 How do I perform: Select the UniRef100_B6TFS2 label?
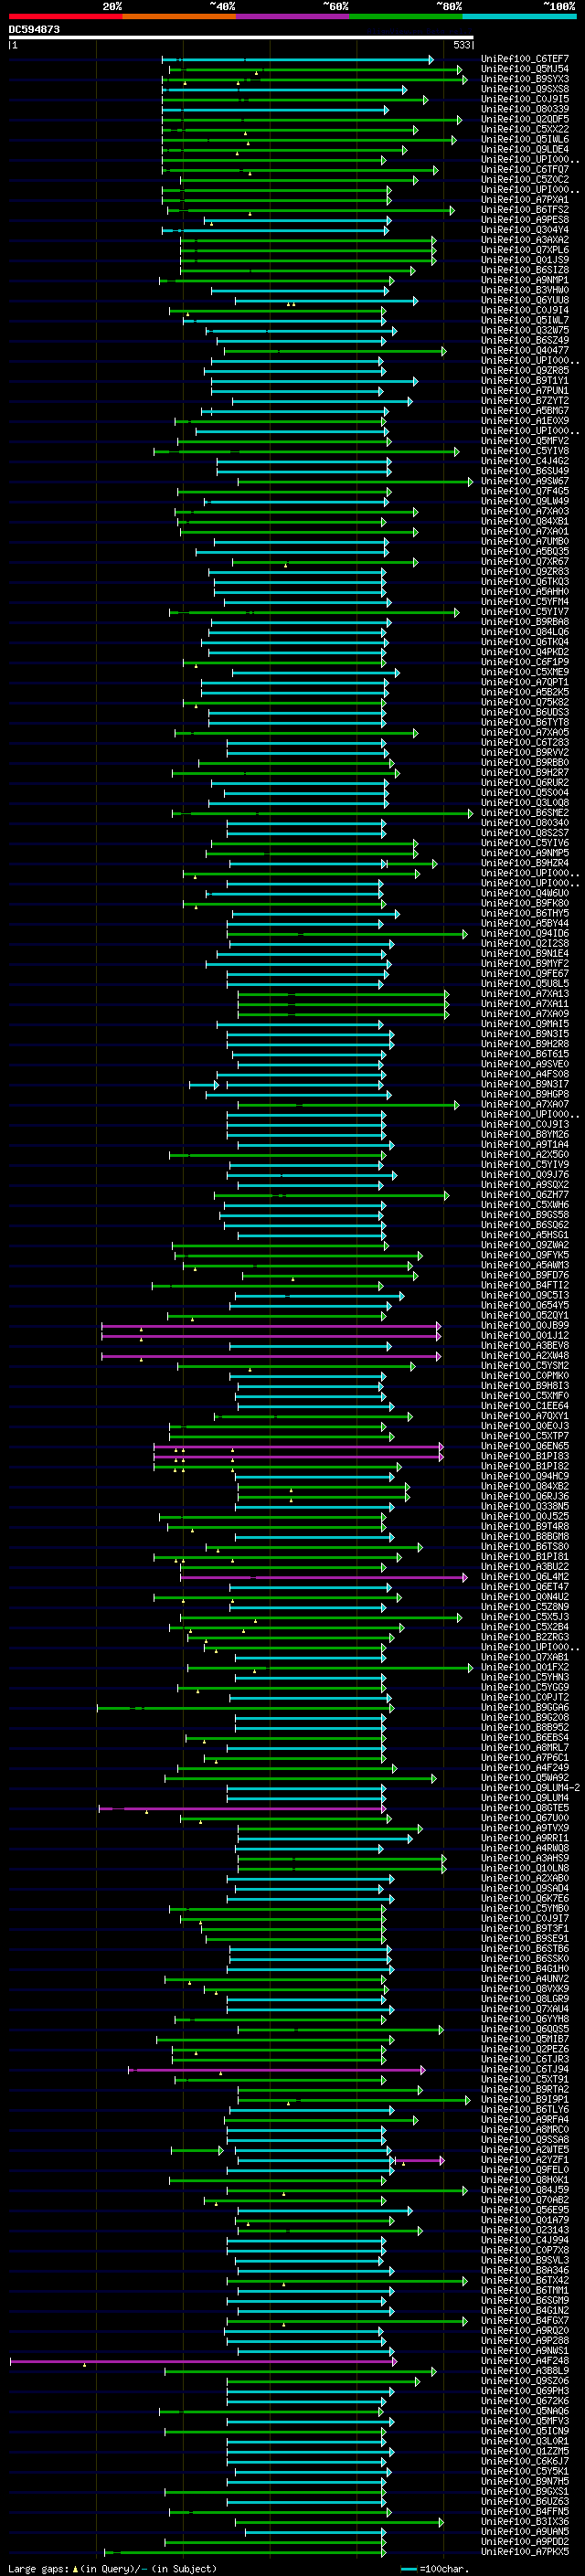click(525, 210)
